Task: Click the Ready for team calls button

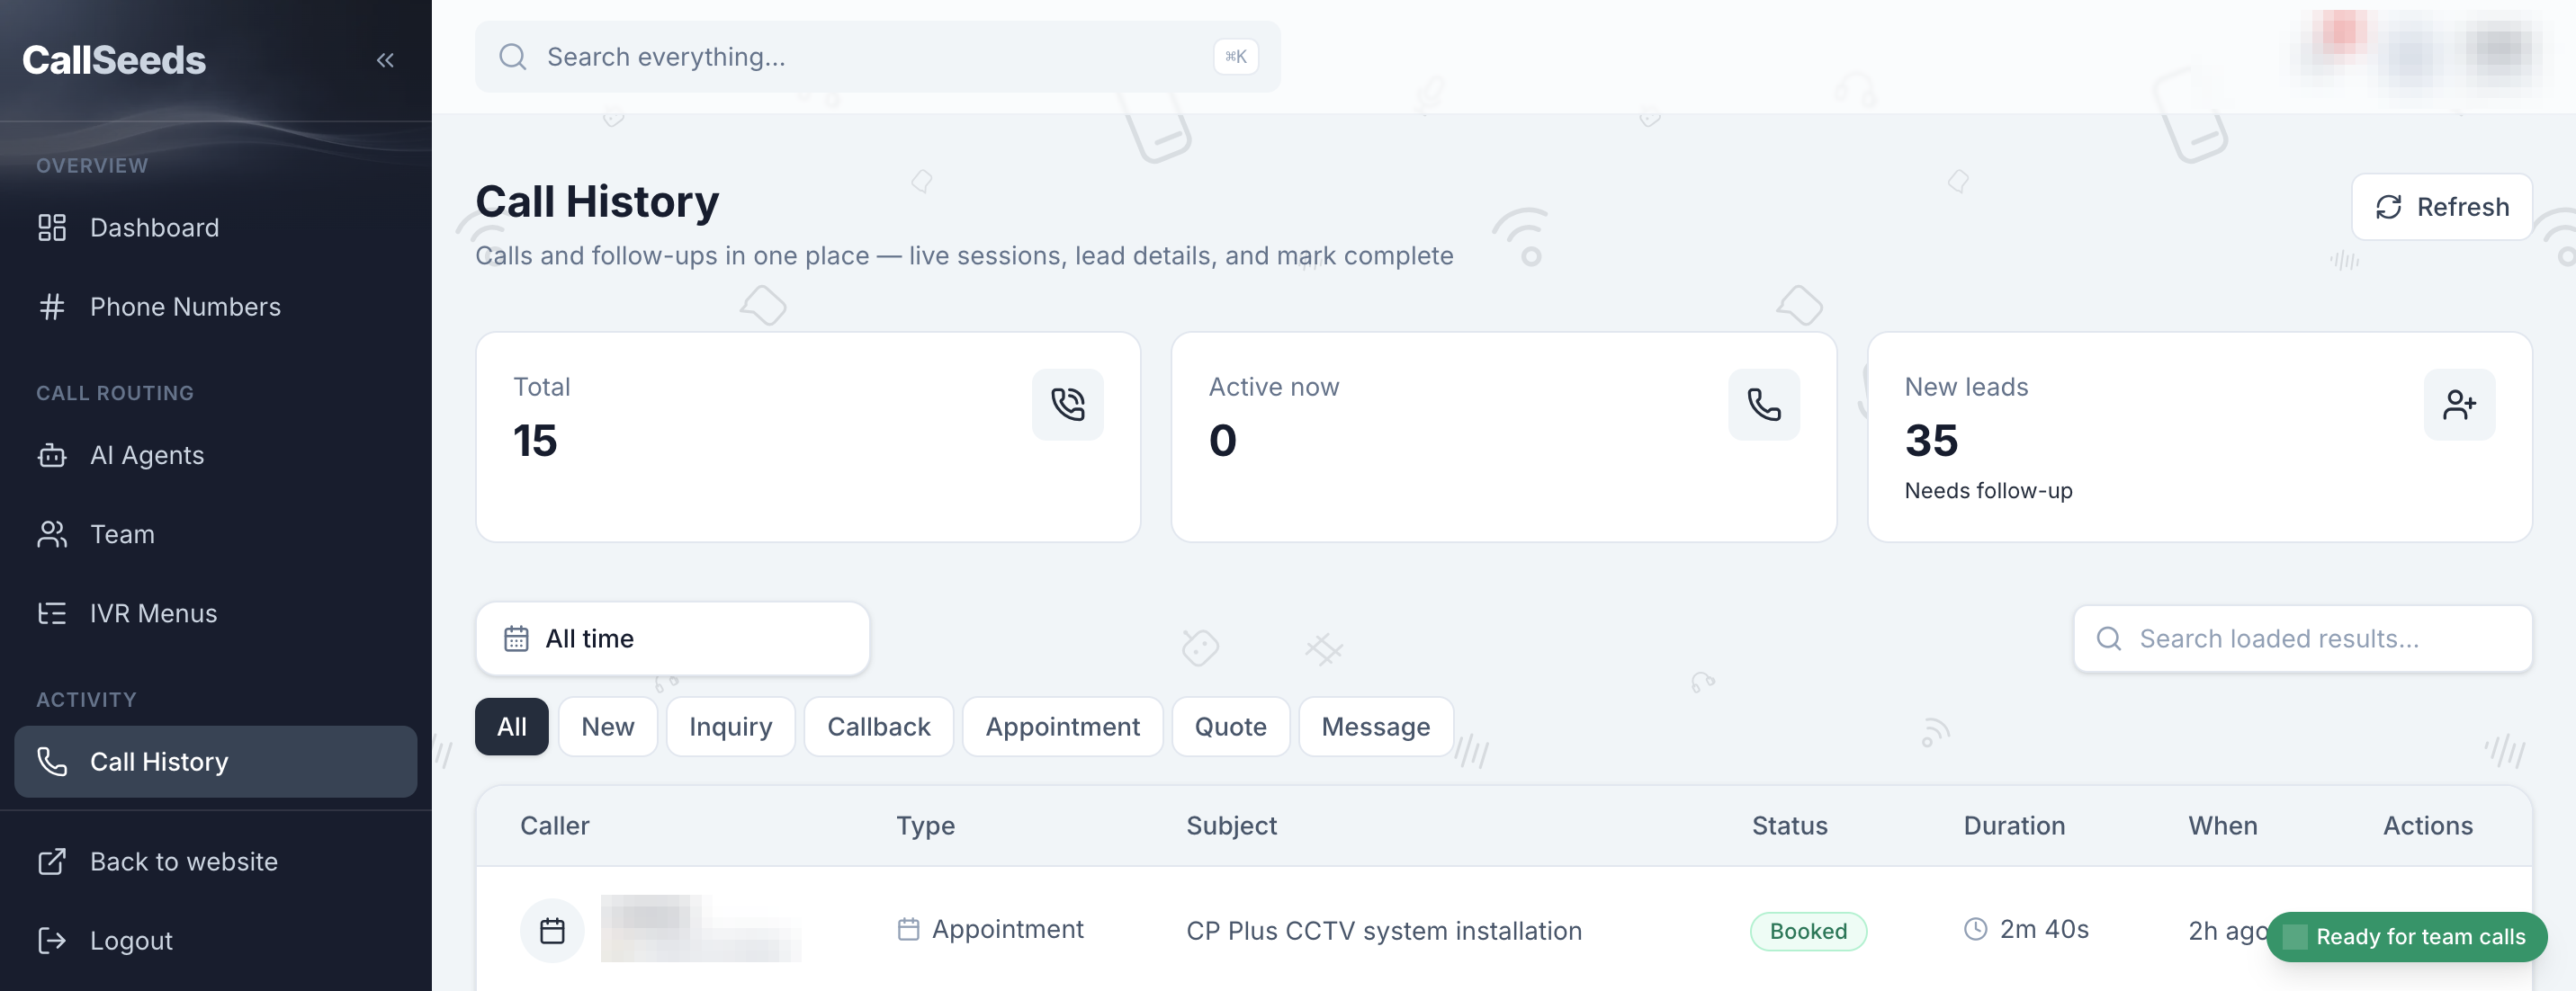Action: tap(2406, 936)
